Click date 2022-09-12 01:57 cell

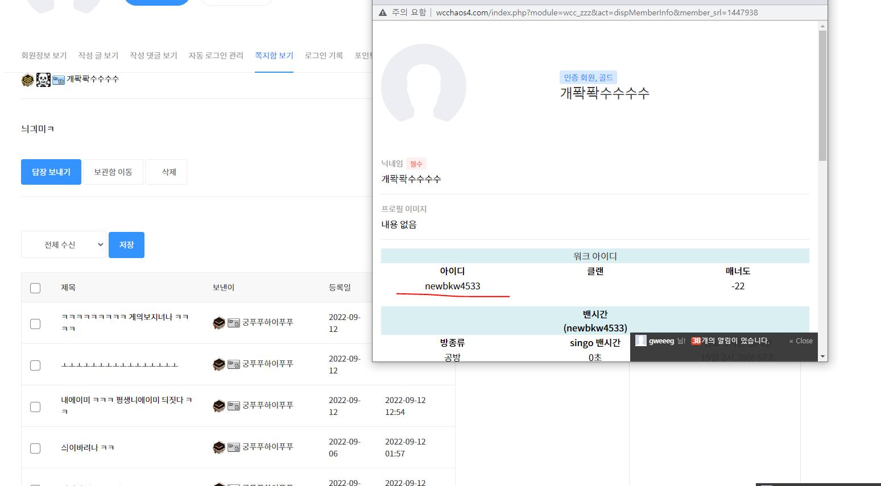point(406,447)
